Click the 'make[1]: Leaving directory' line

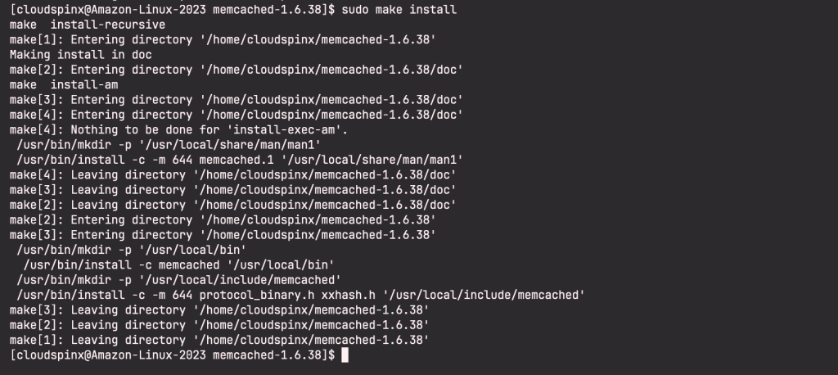pos(219,340)
